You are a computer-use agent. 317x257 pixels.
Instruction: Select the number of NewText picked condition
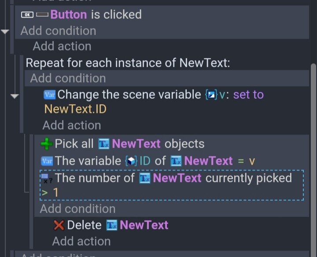(172, 185)
